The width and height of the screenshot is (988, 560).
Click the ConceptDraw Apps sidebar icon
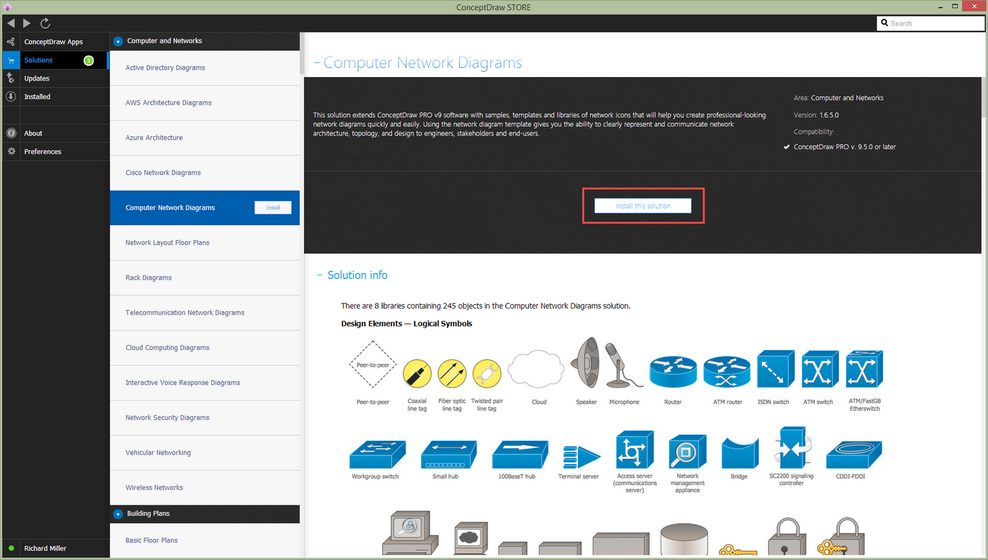point(11,41)
